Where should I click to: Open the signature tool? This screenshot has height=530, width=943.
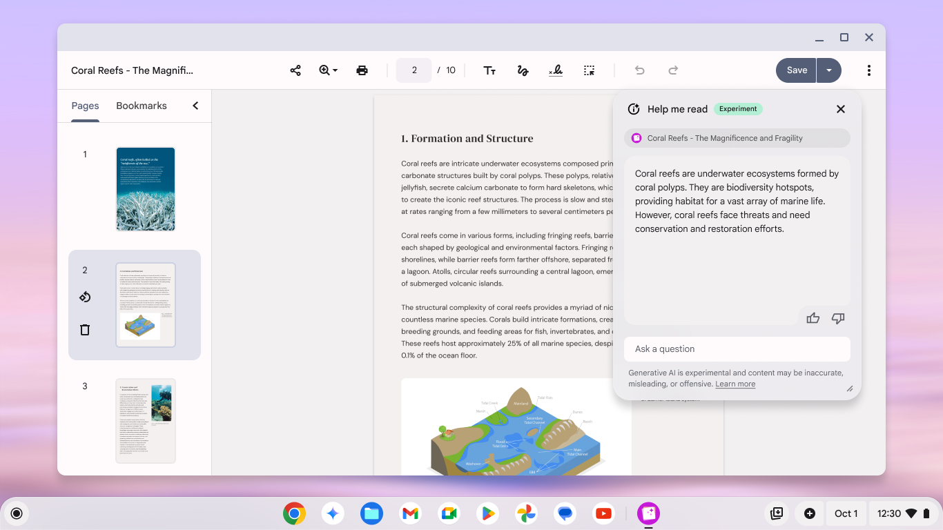point(556,70)
